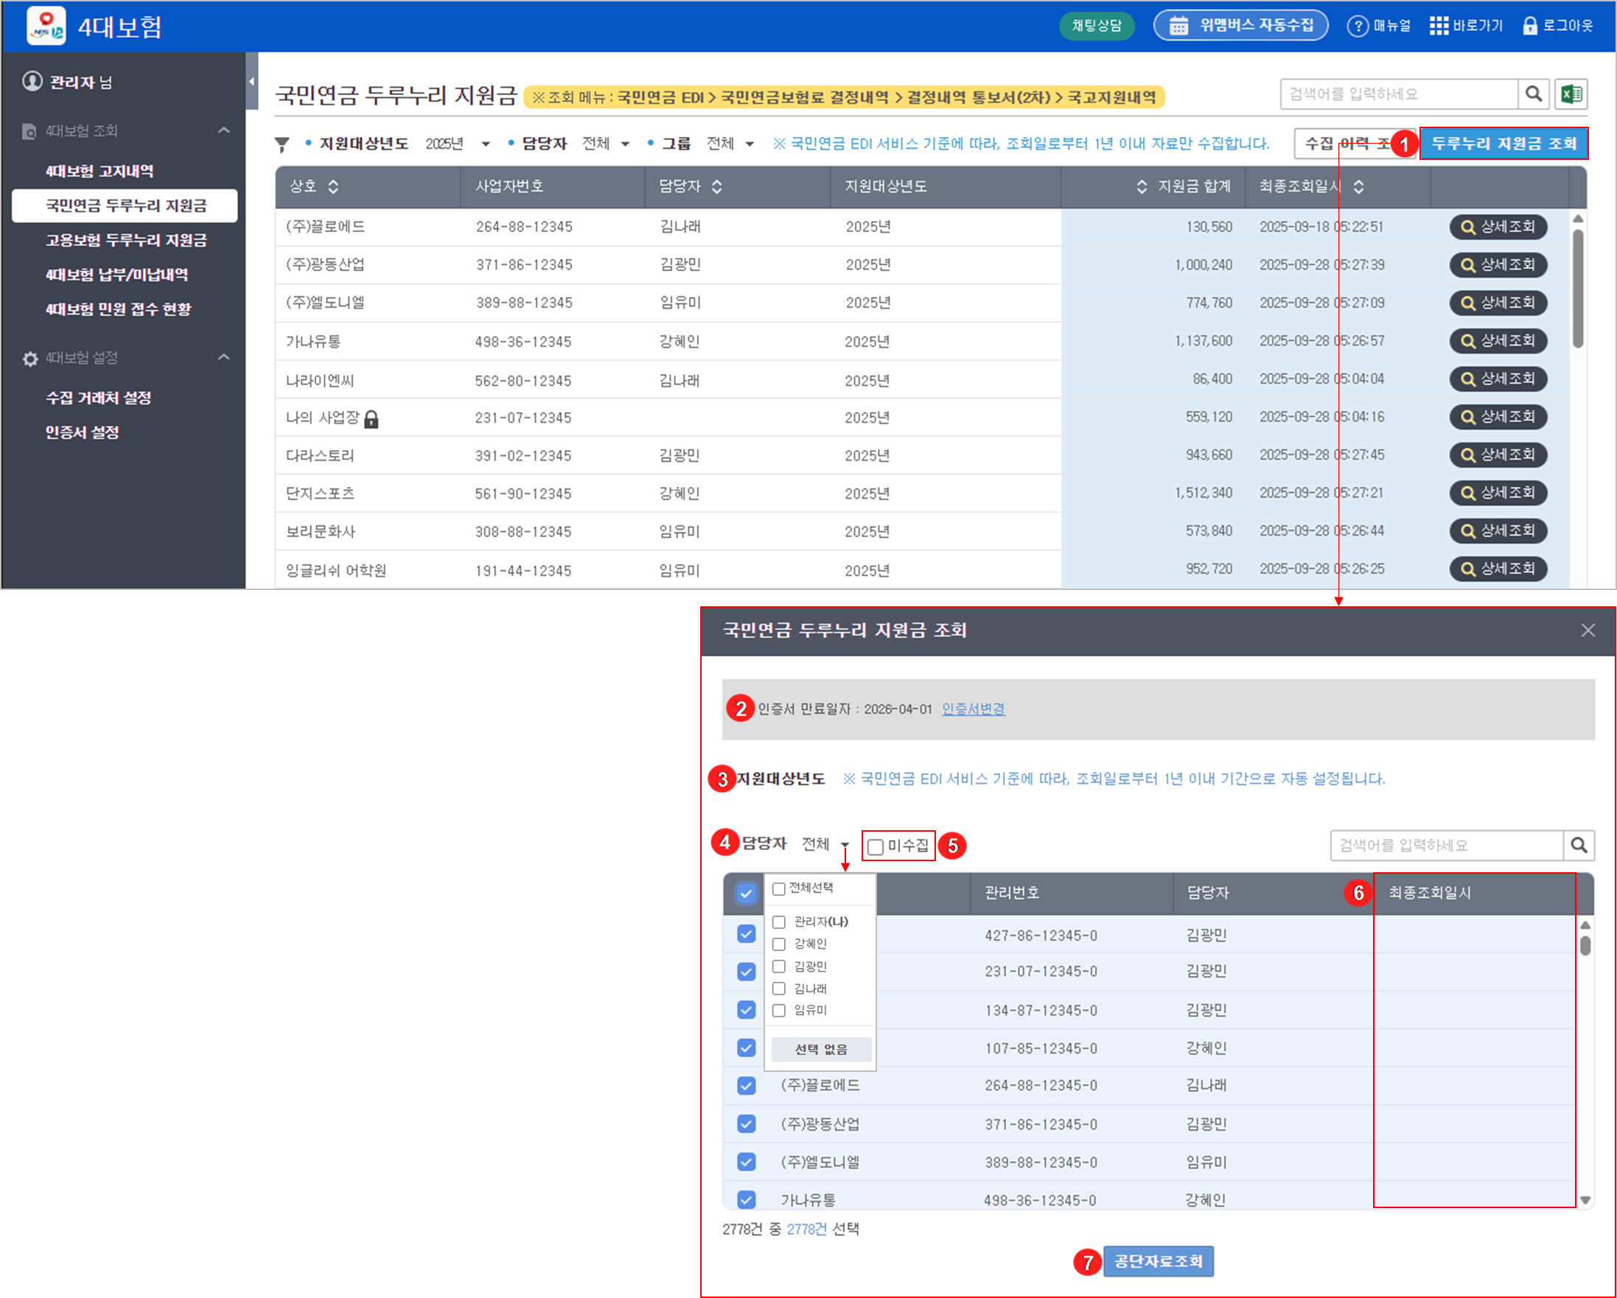Click the top search magnifier icon
Image resolution: width=1617 pixels, height=1298 pixels.
(x=1534, y=94)
